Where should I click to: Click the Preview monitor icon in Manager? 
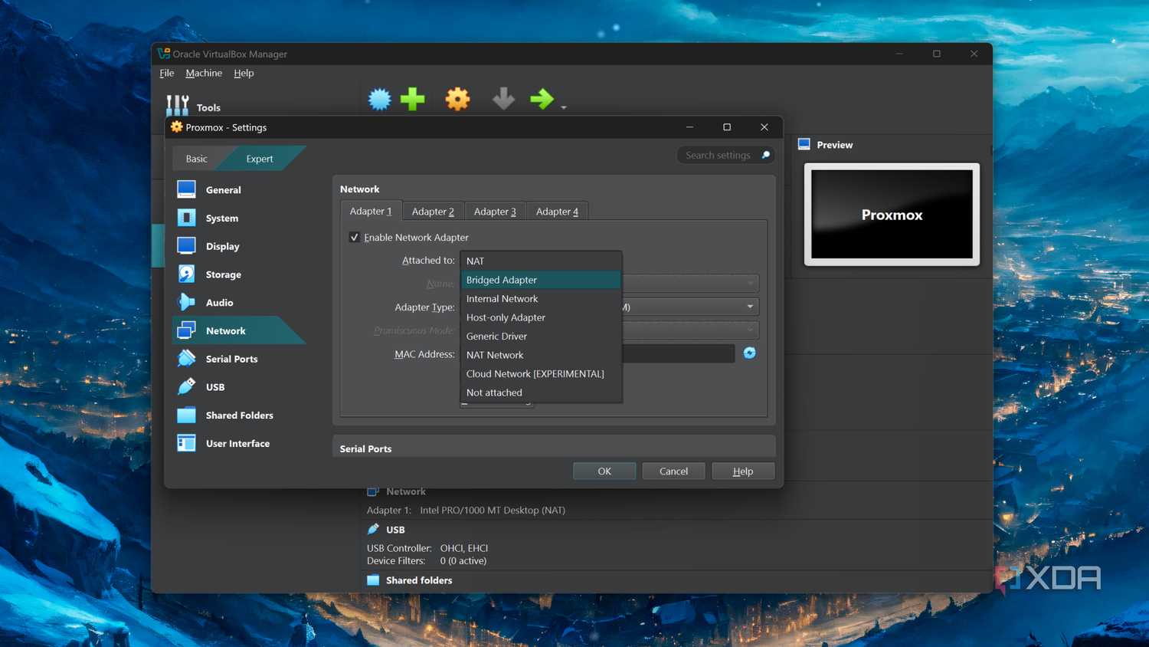(x=804, y=144)
